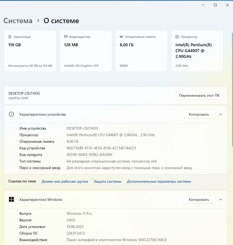Close the Settings window
Viewport: 233px width, 245px height.
pos(227,5)
